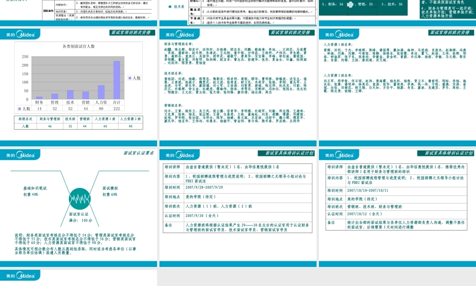
Task: Click the cell 营销班、技术班、财务与管理班
Action: [x=375, y=207]
